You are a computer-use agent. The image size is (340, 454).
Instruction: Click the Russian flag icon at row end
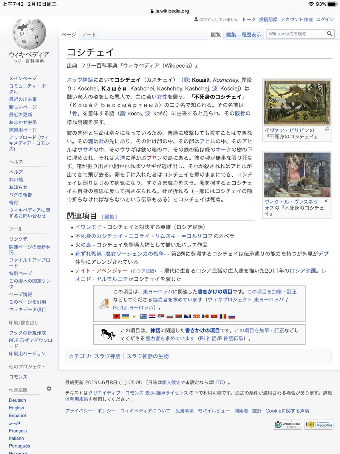(232, 316)
